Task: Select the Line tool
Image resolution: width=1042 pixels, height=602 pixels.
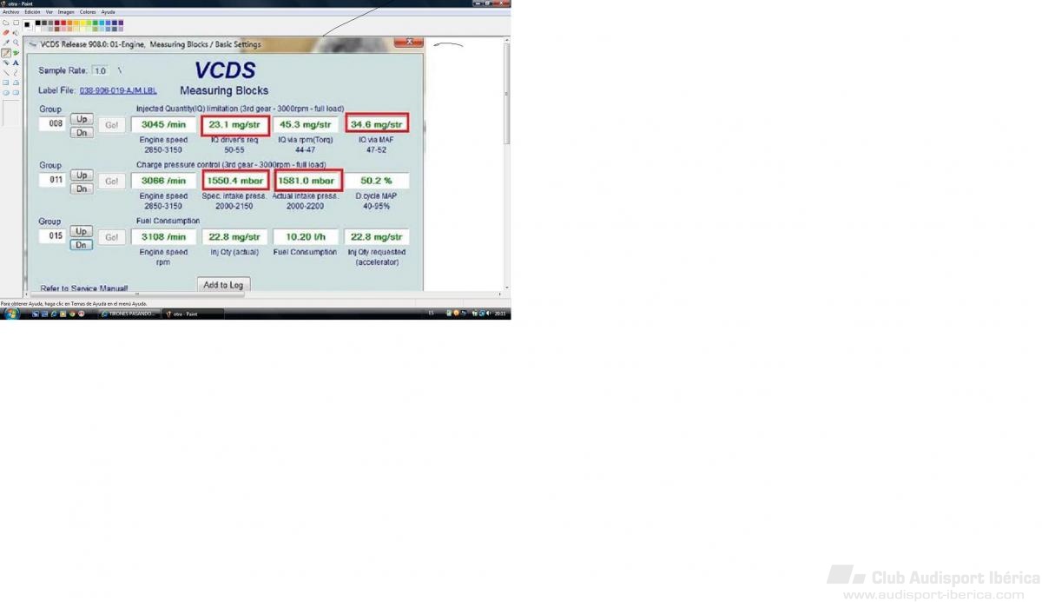Action: coord(6,72)
